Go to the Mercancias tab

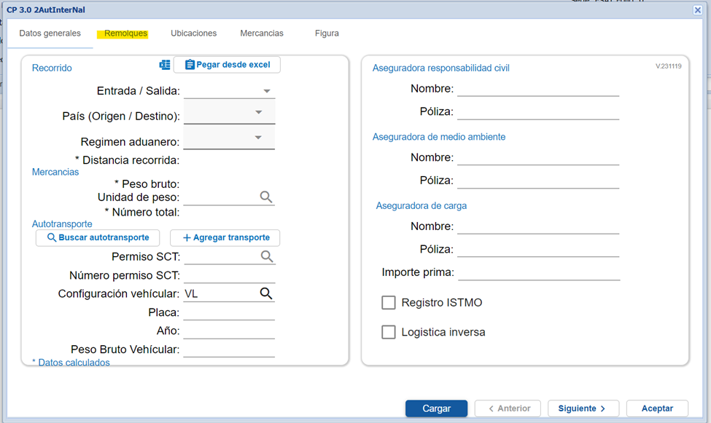pos(262,33)
